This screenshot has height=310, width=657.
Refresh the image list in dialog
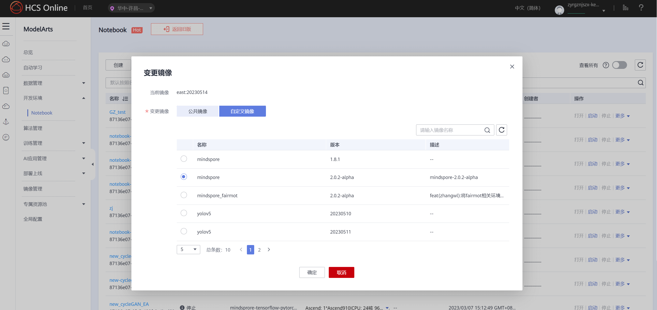click(502, 130)
